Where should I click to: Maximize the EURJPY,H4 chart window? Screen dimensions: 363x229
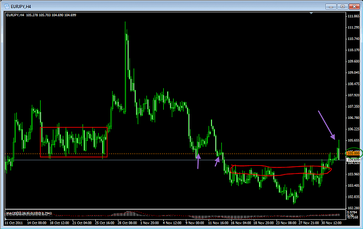coord(343,6)
